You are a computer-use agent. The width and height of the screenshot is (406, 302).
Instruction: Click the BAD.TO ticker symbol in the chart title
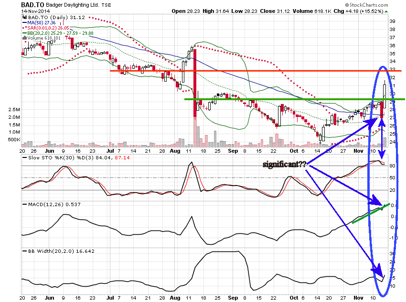click(32, 5)
